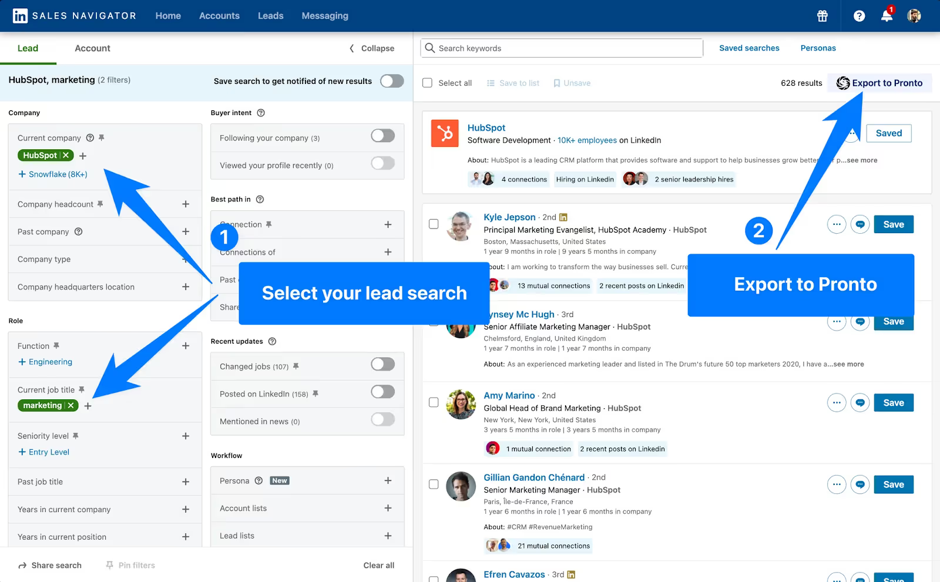940x582 pixels.
Task: Add another current company with plus icon
Action: 83,156
